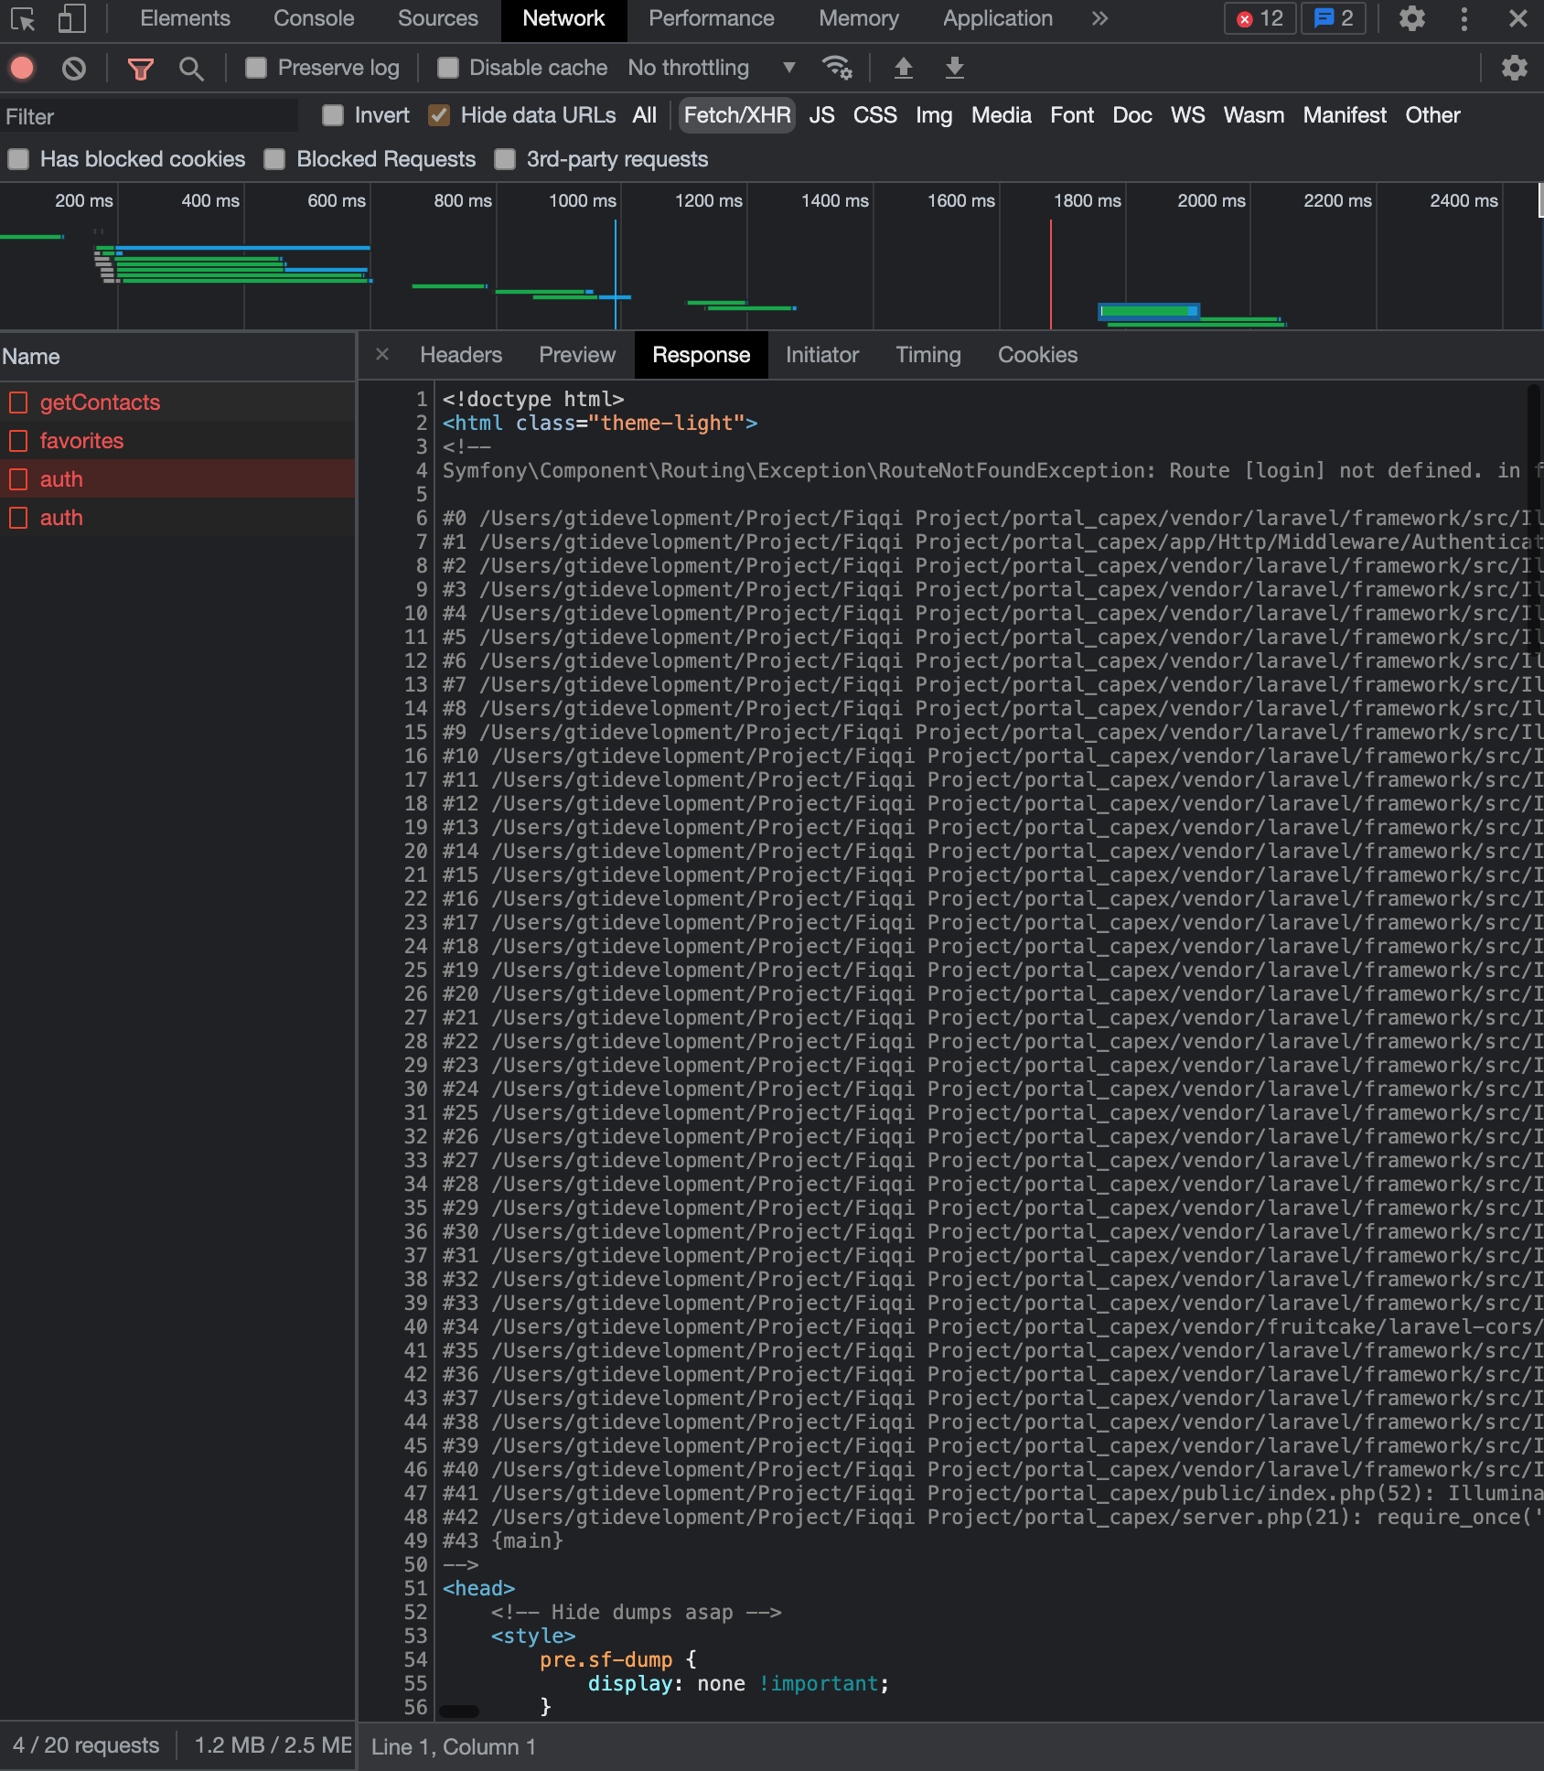Viewport: 1544px width, 1771px height.
Task: Select the getContacts request
Action: [101, 402]
